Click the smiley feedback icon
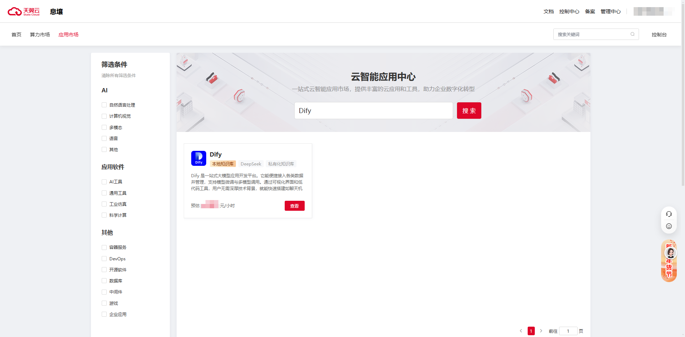The height and width of the screenshot is (337, 685). [x=669, y=226]
